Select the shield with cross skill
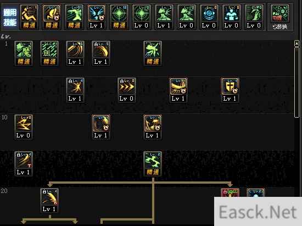 coord(230,90)
